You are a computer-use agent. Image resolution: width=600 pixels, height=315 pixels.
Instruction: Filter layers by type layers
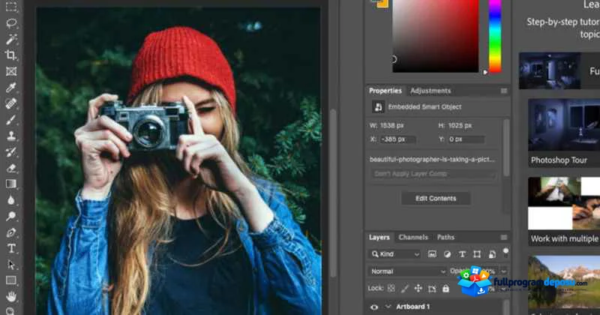(462, 254)
